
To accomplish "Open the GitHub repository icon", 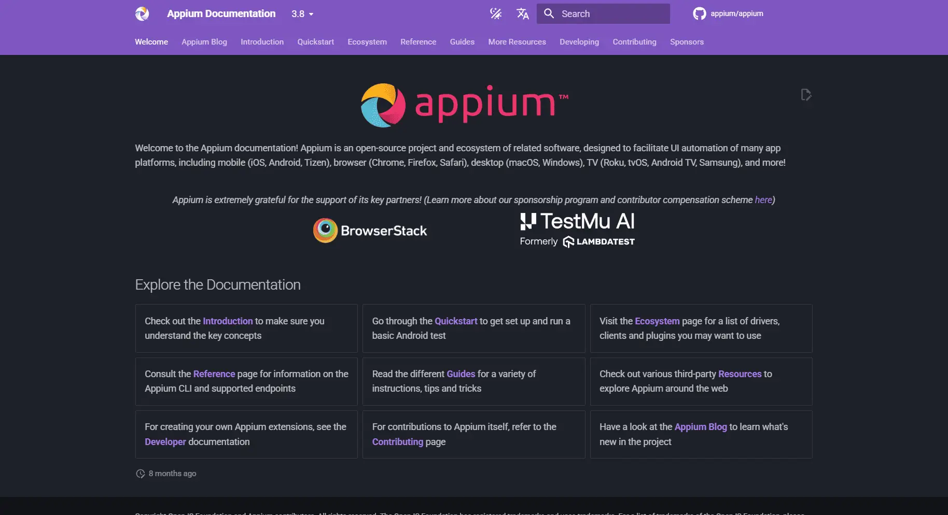I will click(700, 13).
